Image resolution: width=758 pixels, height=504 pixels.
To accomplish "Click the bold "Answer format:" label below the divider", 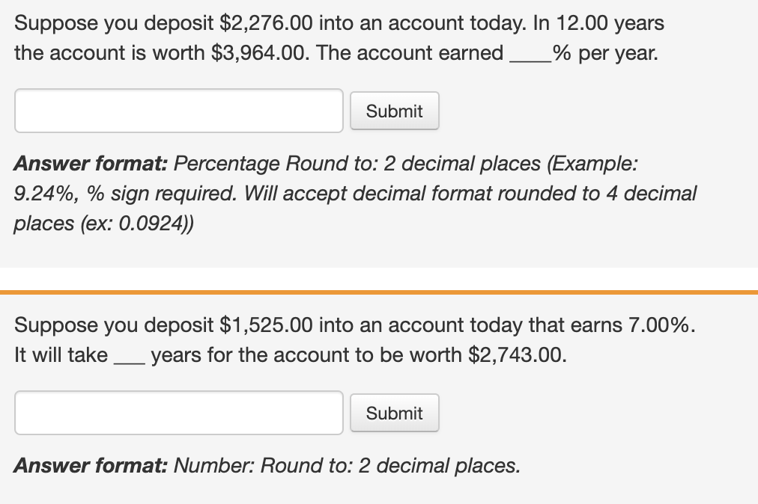I will [91, 465].
